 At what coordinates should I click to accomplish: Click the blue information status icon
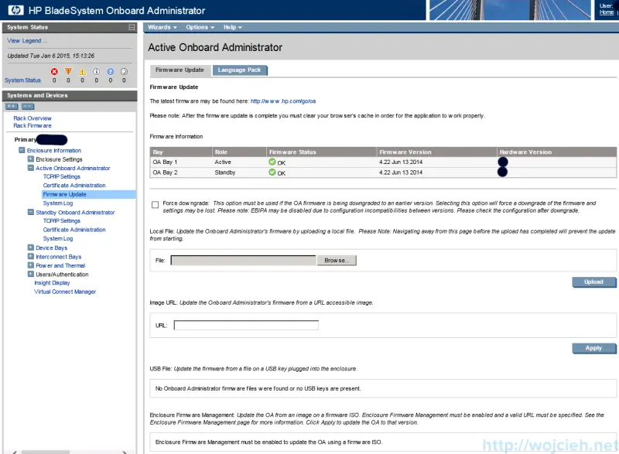coord(96,71)
